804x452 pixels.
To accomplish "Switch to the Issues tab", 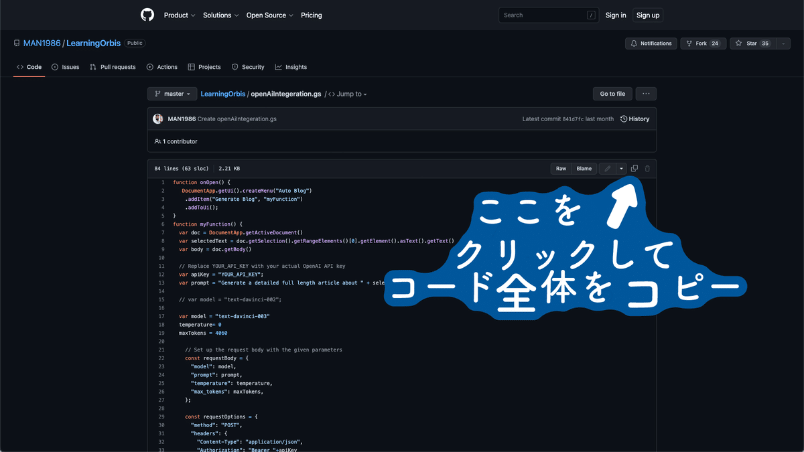I will 65,67.
